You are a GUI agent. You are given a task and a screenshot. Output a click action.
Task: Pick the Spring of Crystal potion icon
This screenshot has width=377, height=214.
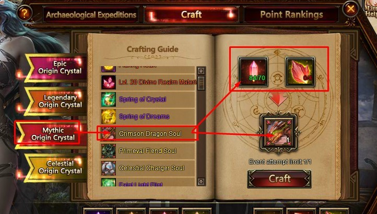pos(109,99)
